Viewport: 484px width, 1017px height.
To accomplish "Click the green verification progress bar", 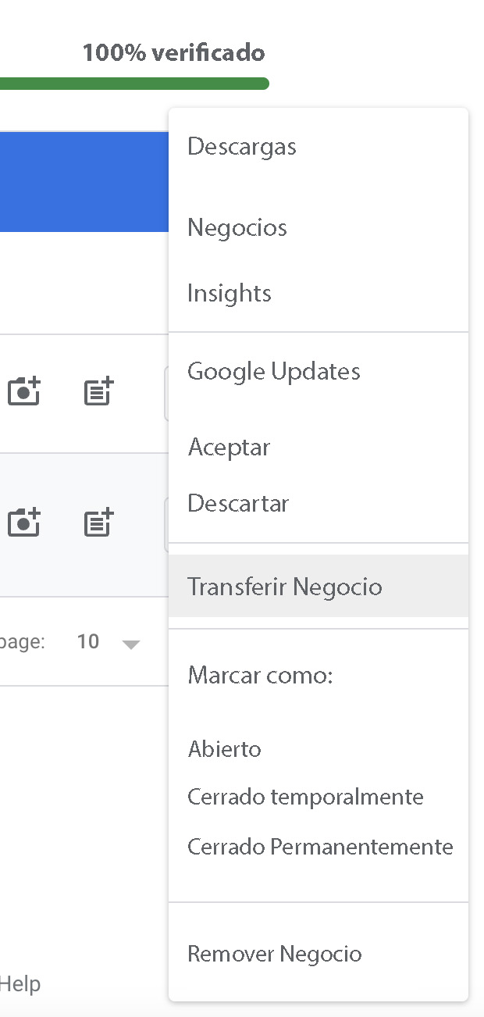I will (133, 84).
